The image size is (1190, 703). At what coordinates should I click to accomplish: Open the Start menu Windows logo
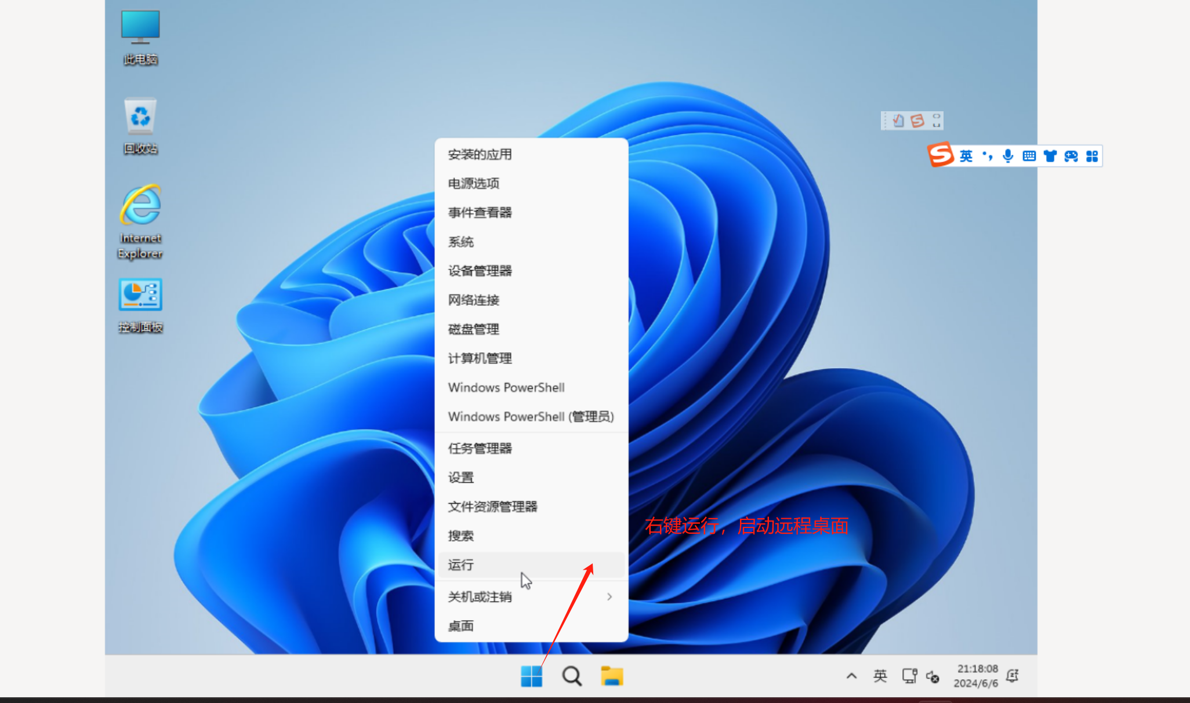(x=531, y=676)
